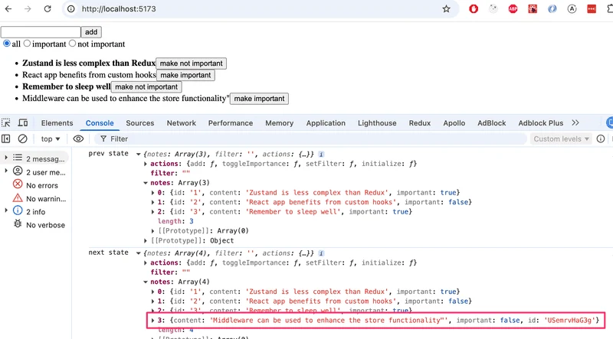Open the circled A extension icon

tap(572, 8)
